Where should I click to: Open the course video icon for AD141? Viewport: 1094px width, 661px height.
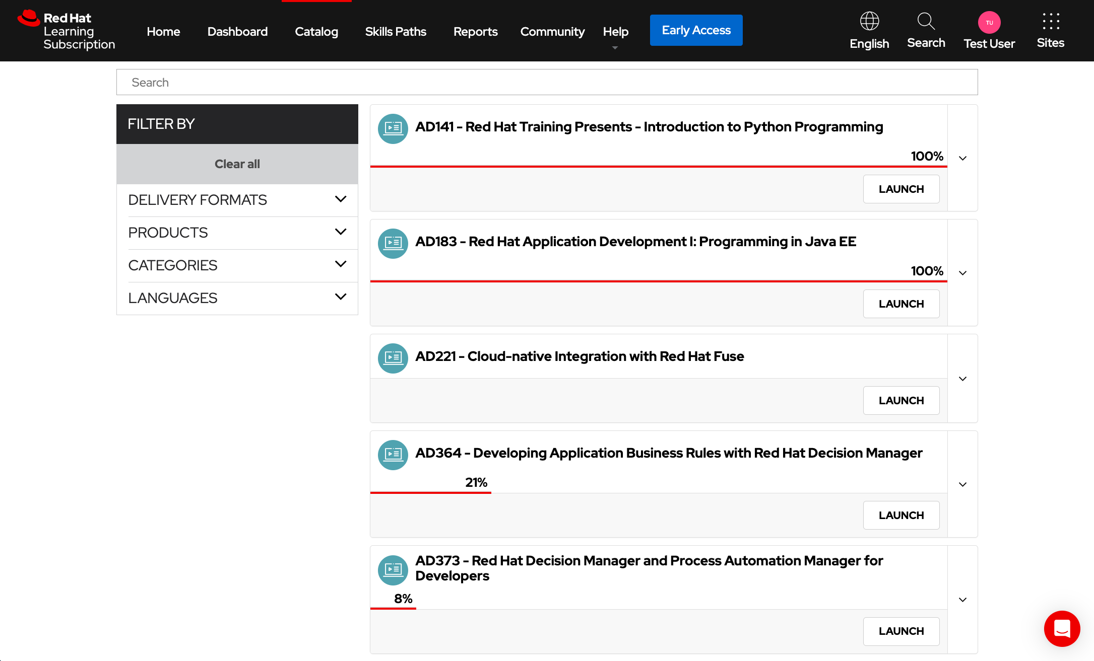tap(393, 129)
